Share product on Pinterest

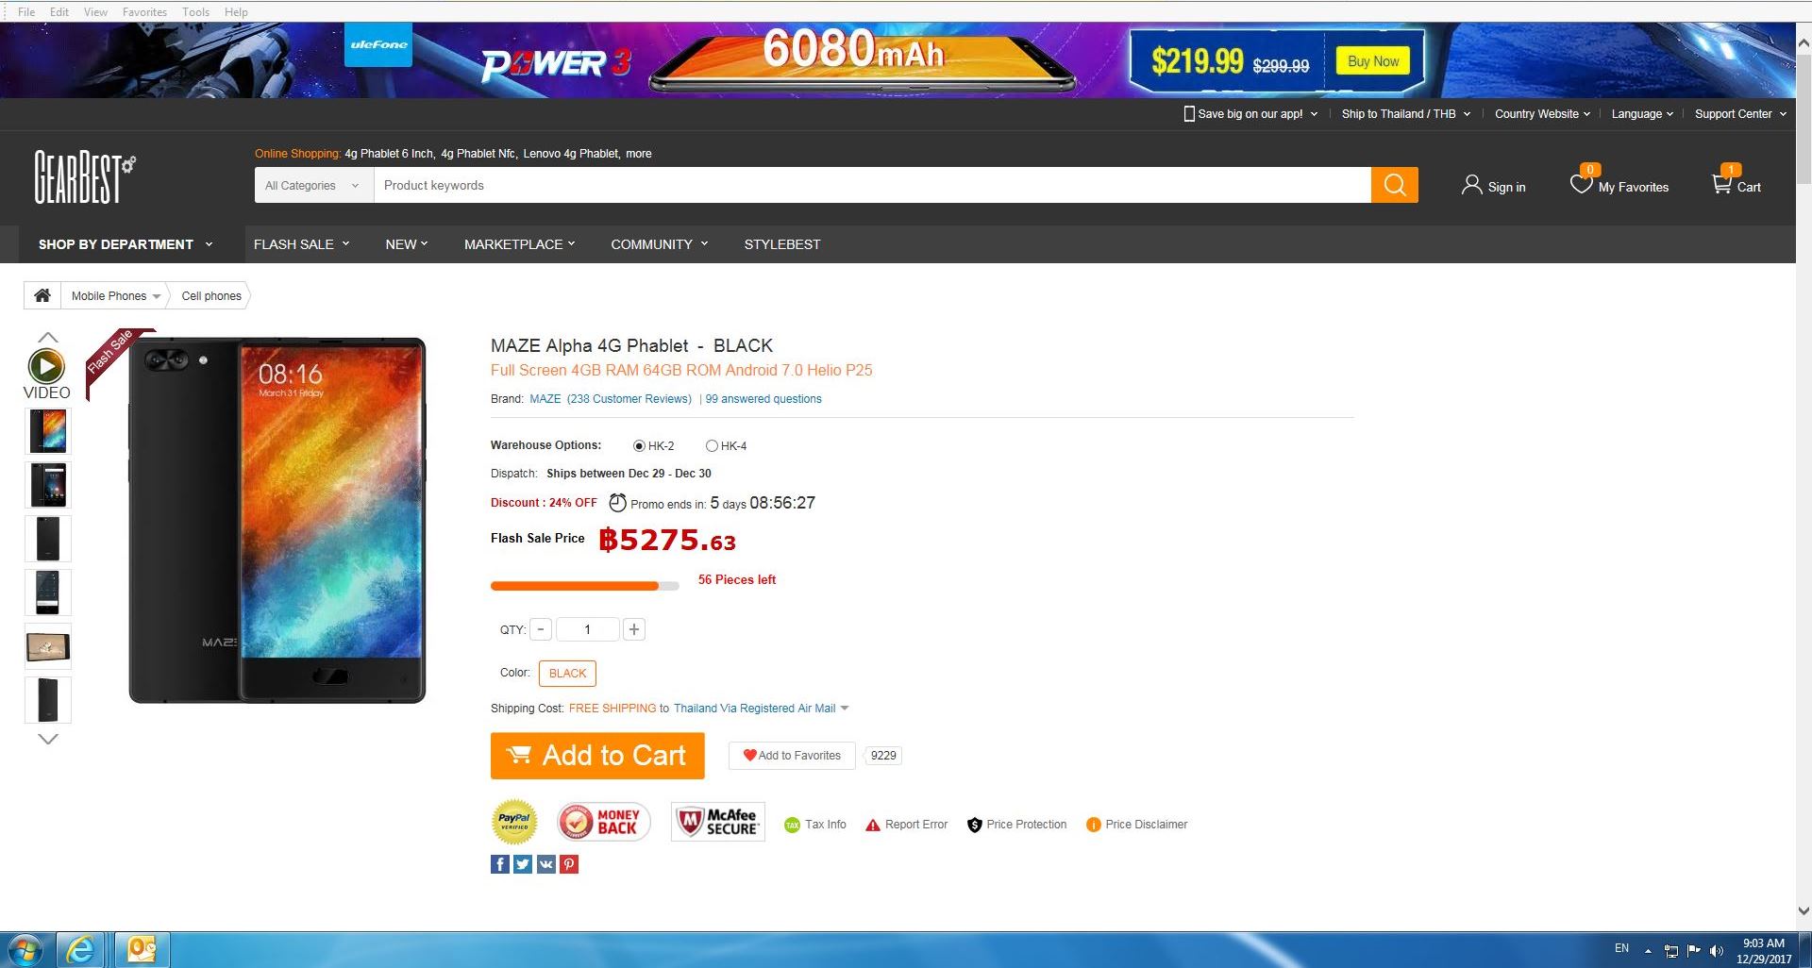569,864
